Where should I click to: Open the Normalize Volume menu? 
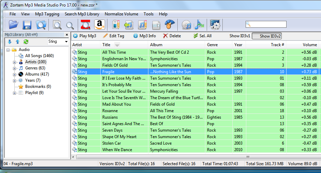click(121, 14)
